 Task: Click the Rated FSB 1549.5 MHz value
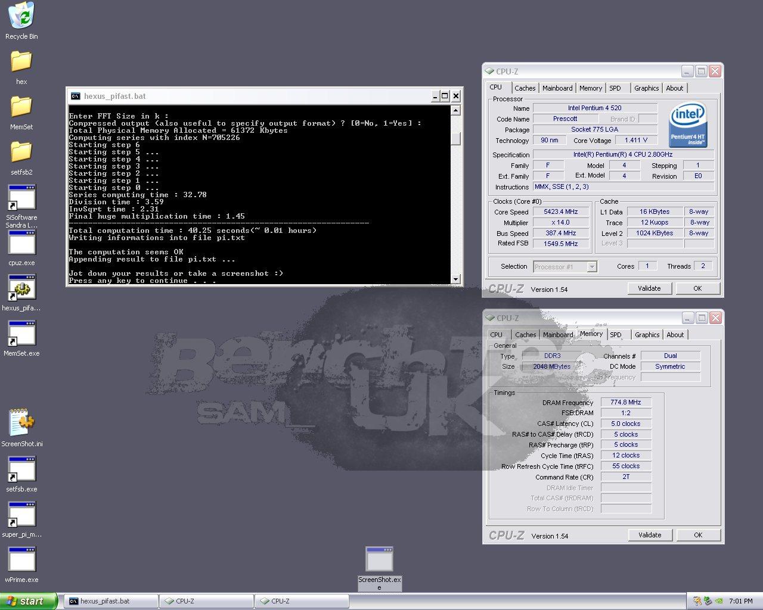tap(560, 244)
